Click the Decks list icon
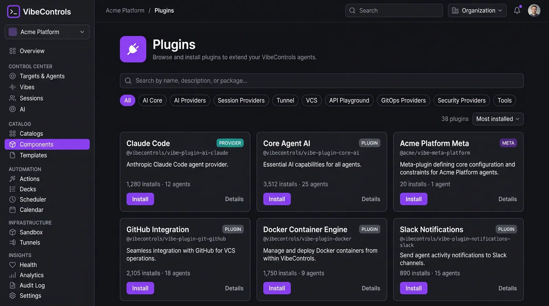549x306 pixels. point(13,189)
